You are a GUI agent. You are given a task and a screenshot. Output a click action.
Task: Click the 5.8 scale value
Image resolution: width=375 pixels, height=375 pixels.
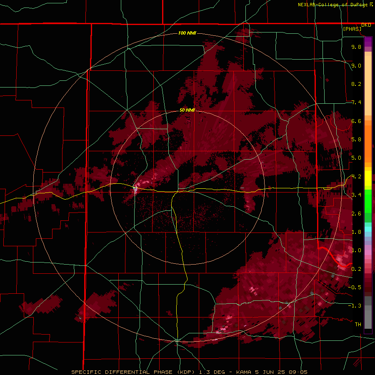click(356, 140)
